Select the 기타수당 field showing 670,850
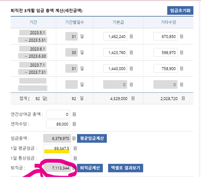This screenshot has width=201, height=186. click(x=165, y=36)
